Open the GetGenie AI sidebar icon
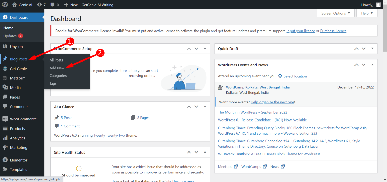This screenshot has height=182, width=387. 5,68
